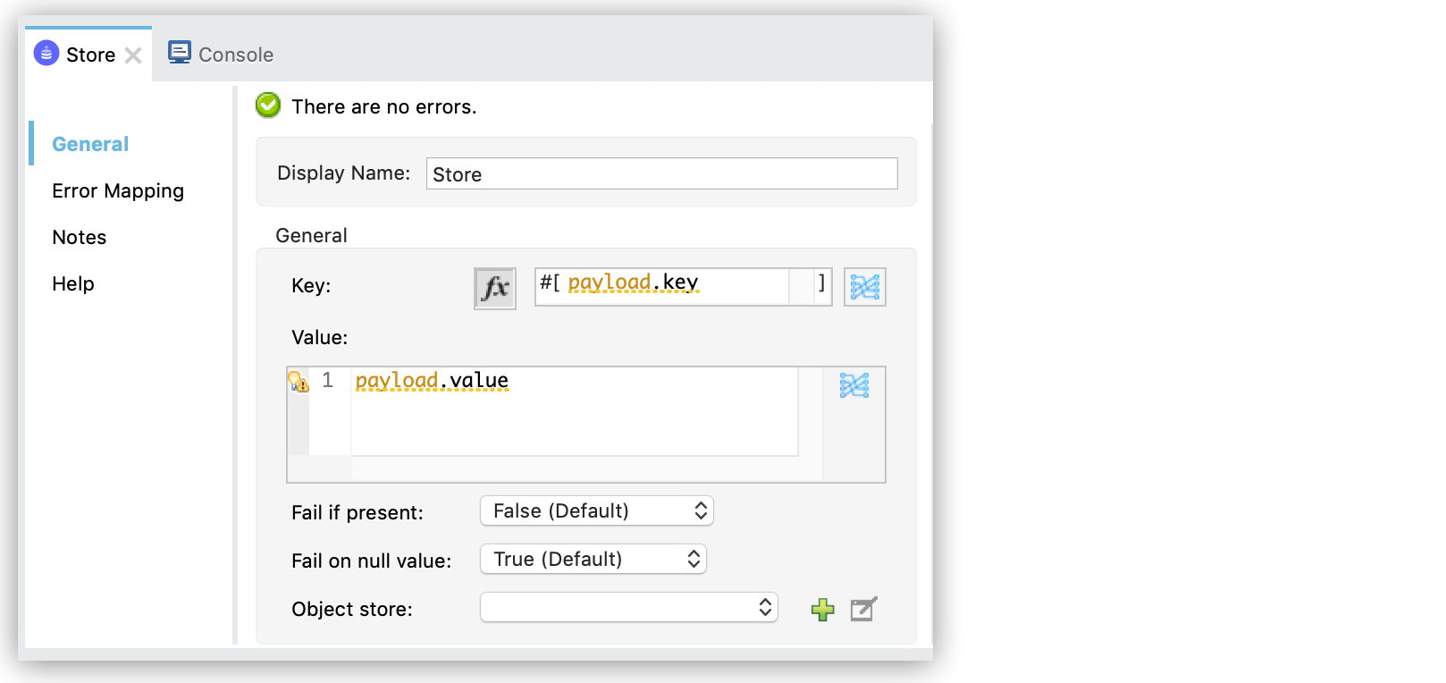Click the warning marker in the Value gutter
1446x683 pixels.
(298, 381)
